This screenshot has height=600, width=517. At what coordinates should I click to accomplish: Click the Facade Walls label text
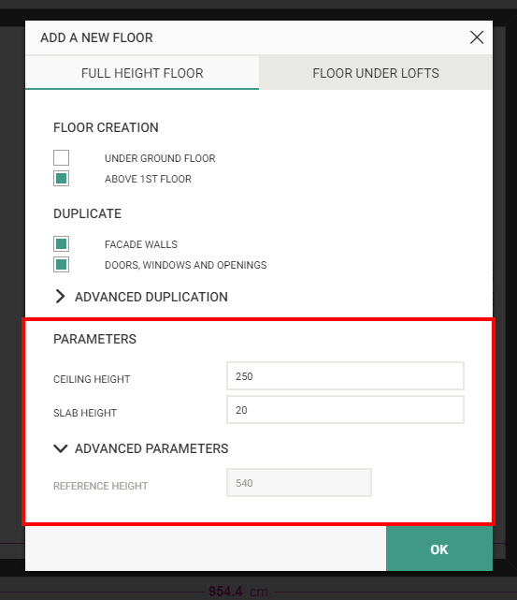pyautogui.click(x=141, y=244)
